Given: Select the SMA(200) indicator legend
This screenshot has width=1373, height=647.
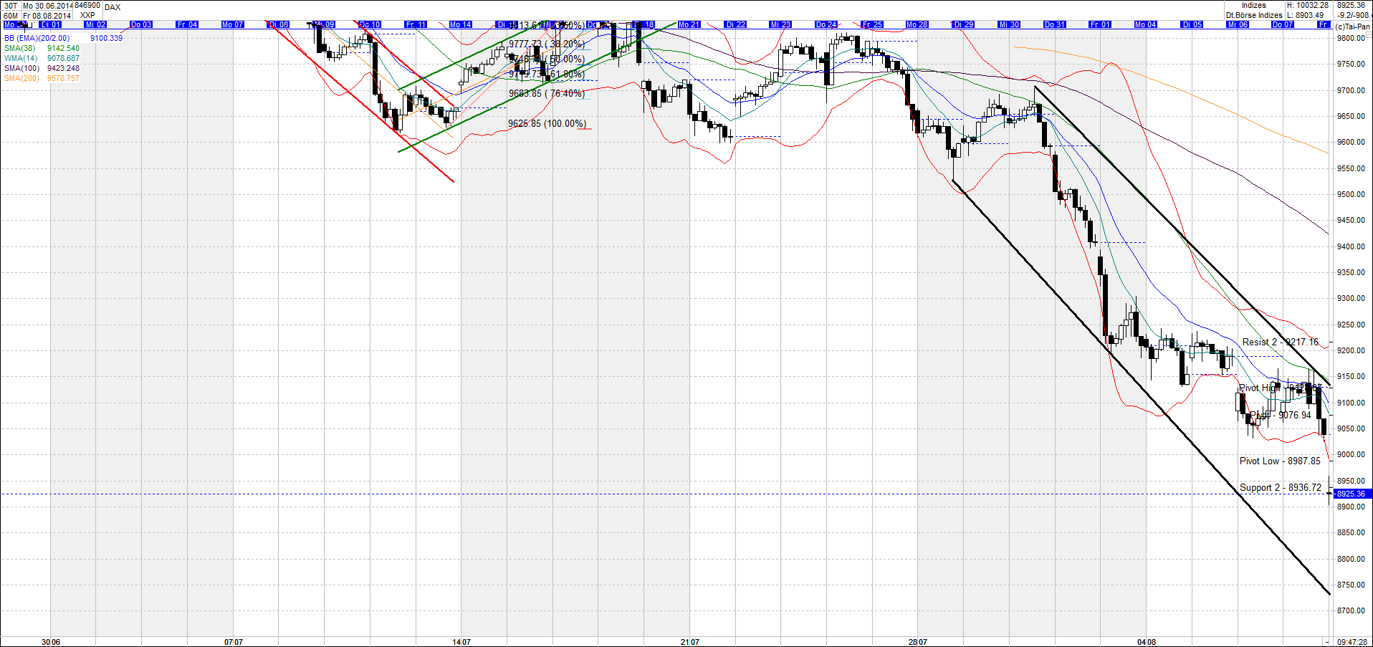Looking at the screenshot, I should point(22,78).
